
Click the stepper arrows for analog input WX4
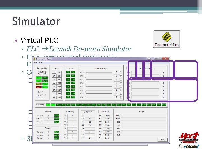[x=121, y=86]
